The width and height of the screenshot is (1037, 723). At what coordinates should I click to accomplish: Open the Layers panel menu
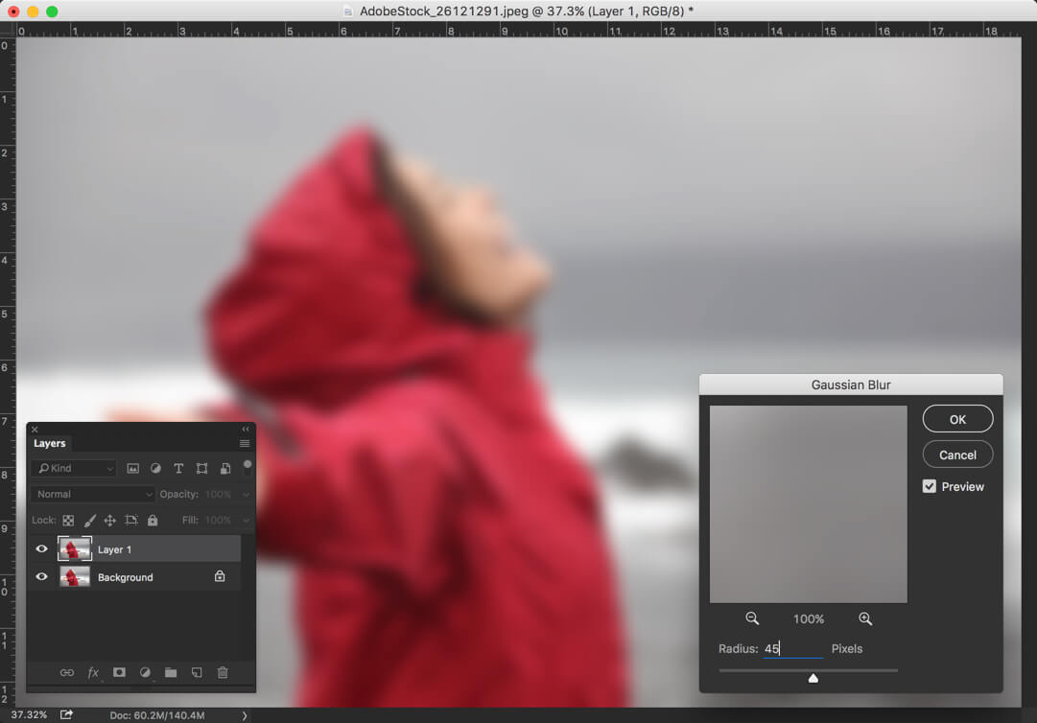[244, 443]
